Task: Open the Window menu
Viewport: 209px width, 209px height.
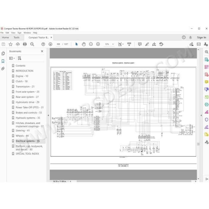Action: pos(27,33)
